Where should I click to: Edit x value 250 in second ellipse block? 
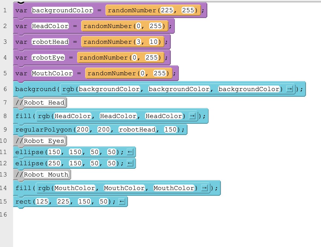pyautogui.click(x=54, y=163)
